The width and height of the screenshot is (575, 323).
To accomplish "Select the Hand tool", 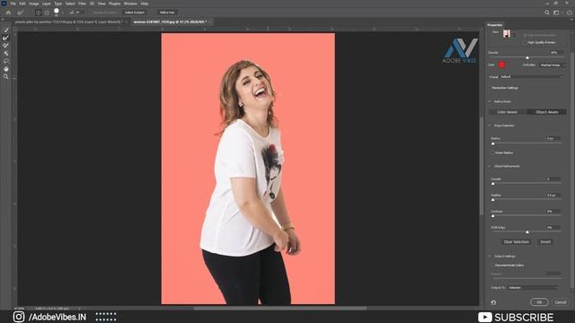I will (x=6, y=69).
